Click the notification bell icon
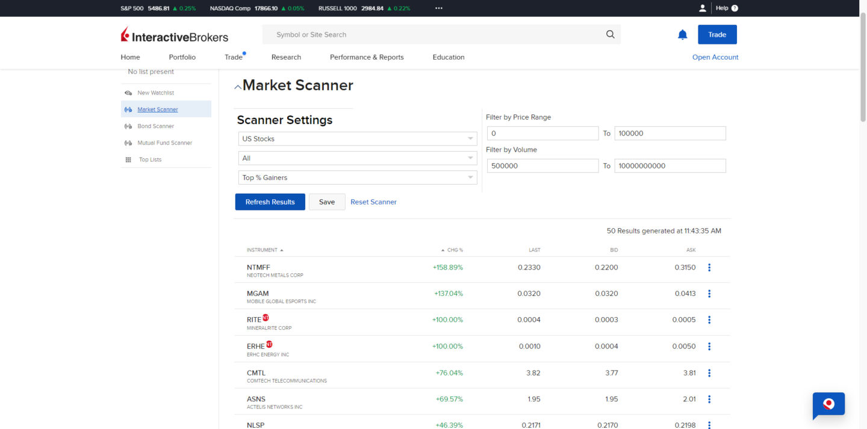This screenshot has height=429, width=867. coord(682,35)
